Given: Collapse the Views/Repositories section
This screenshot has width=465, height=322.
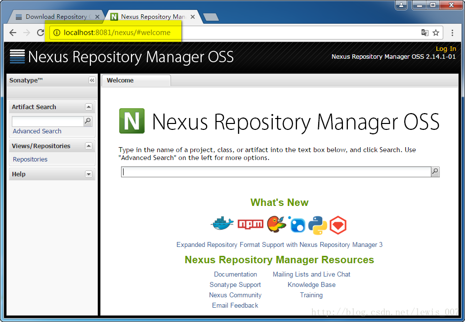Looking at the screenshot, I should (88, 146).
